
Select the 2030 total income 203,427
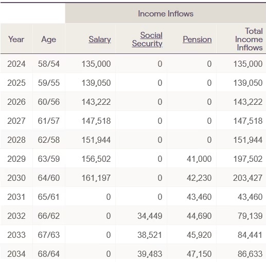click(x=248, y=178)
